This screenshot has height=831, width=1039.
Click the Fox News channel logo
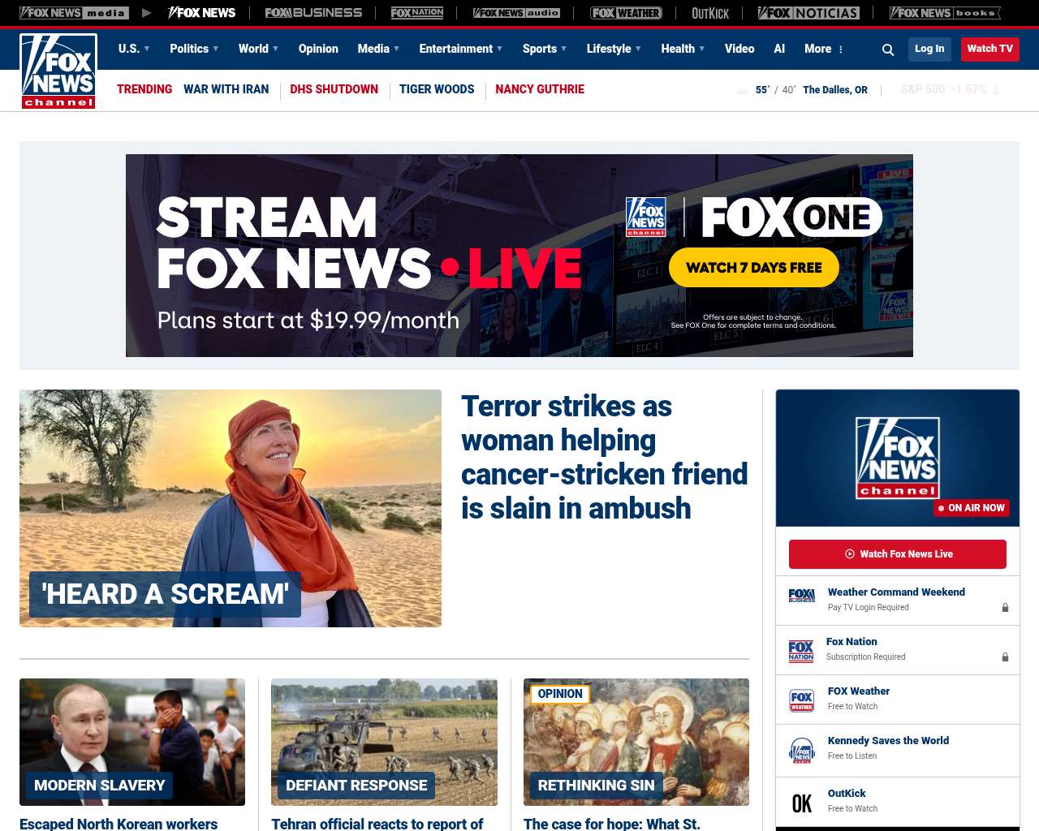58,71
